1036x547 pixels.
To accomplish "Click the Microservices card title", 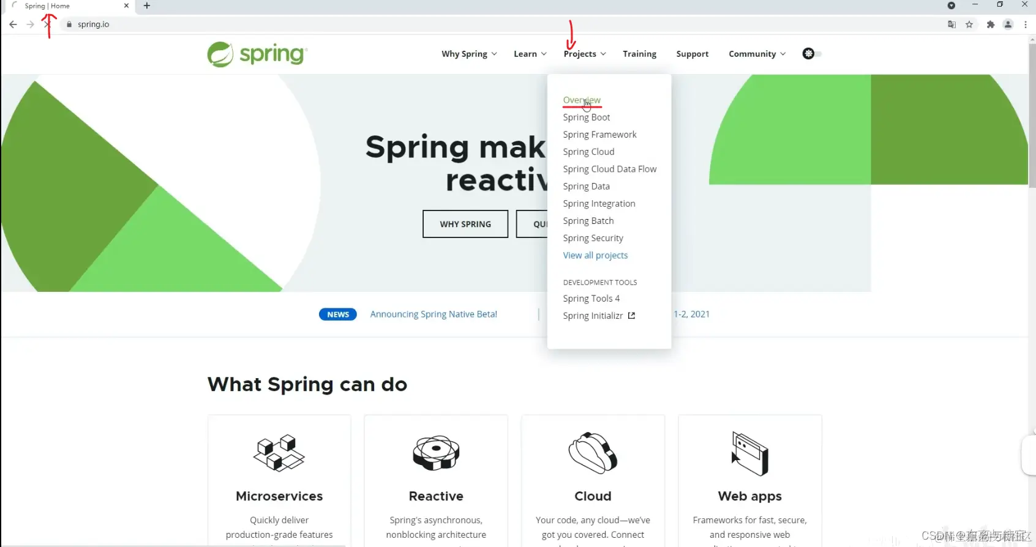I will [x=279, y=496].
